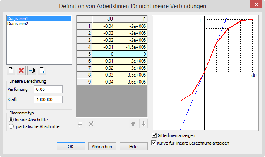Select the F cell with 3e+005

coord(131,68)
